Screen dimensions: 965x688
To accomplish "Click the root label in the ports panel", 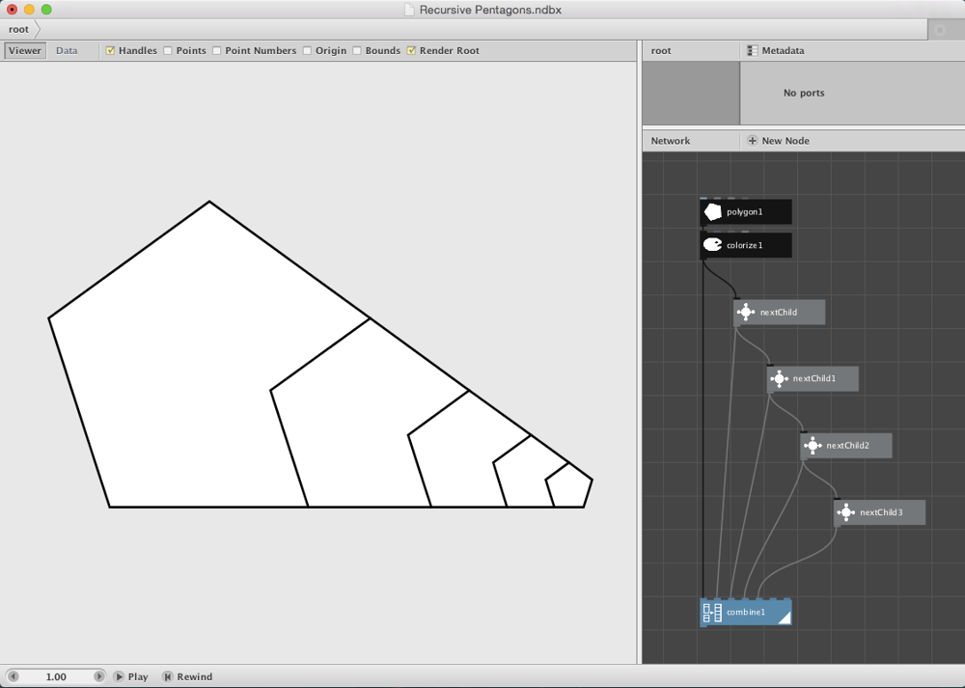I will [661, 50].
